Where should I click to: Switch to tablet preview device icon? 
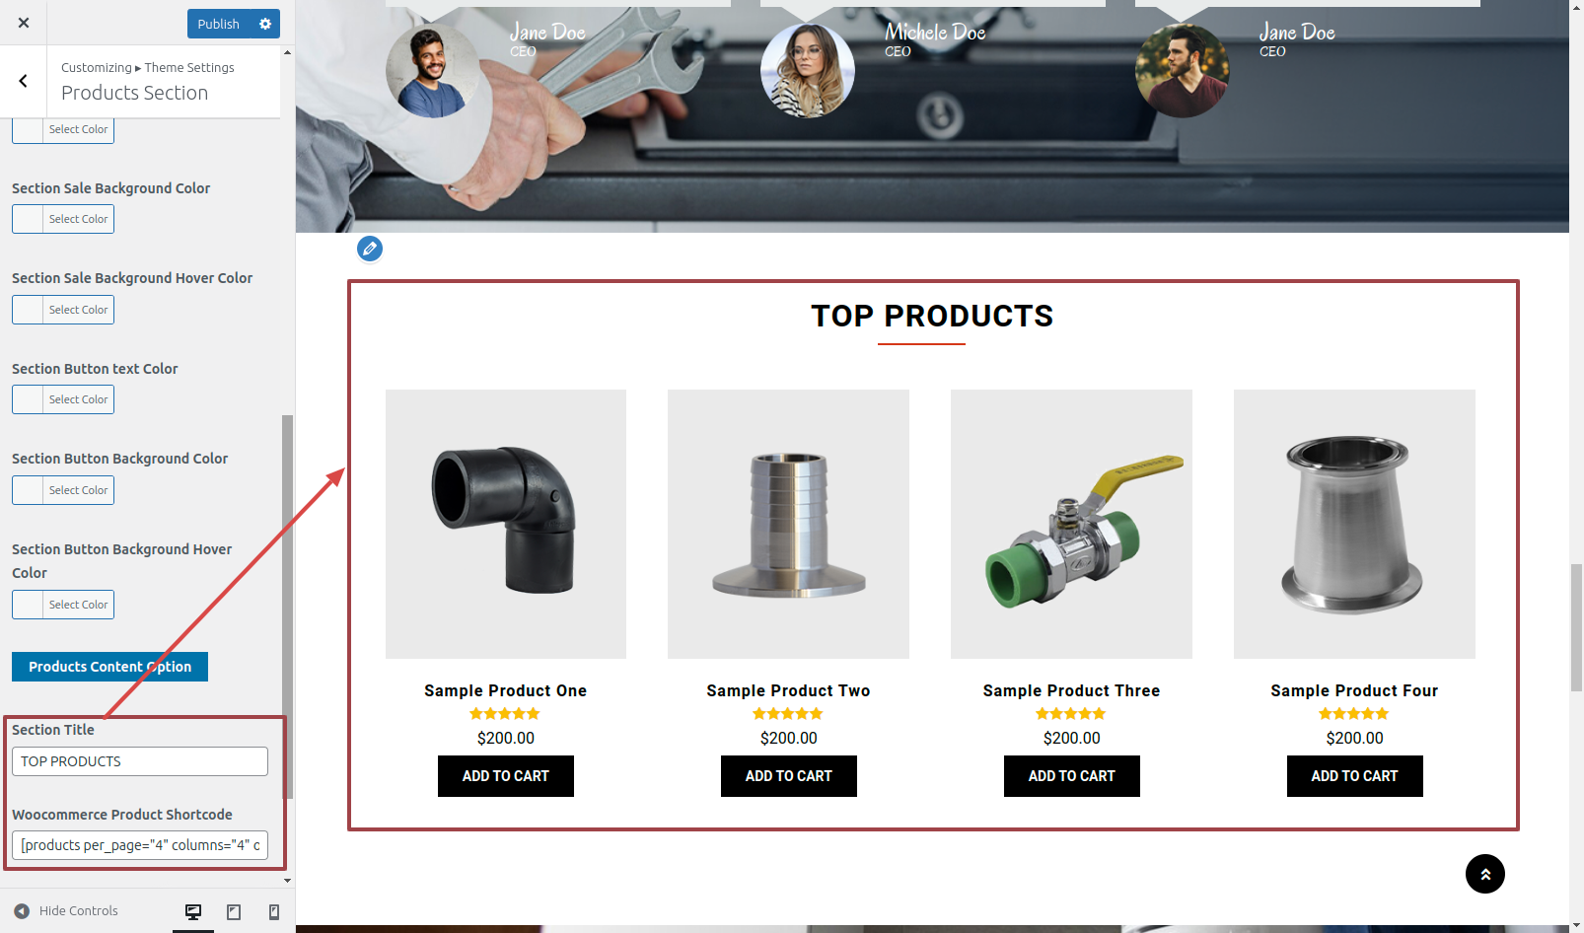click(234, 911)
